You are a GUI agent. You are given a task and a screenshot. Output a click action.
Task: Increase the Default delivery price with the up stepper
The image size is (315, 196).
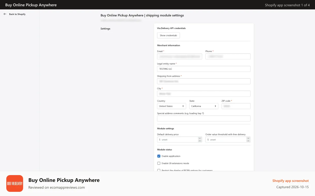click(200, 138)
